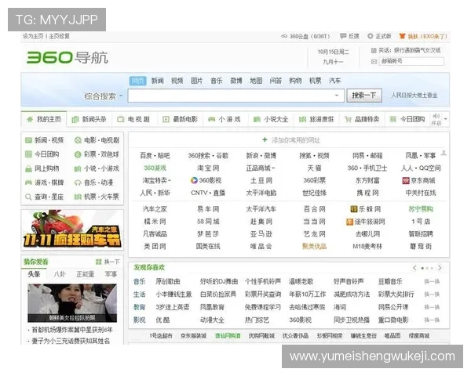This screenshot has height=376, width=471.
Task: Open the 苏宁易购 link
Action: point(421,209)
